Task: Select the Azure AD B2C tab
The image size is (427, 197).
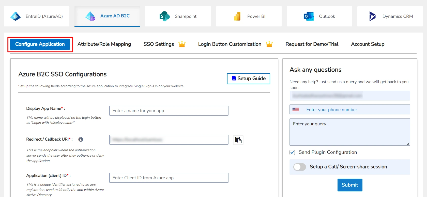Action: tap(107, 16)
